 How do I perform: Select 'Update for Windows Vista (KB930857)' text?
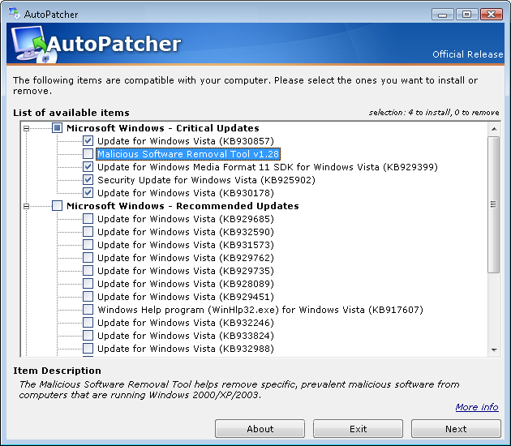[186, 141]
